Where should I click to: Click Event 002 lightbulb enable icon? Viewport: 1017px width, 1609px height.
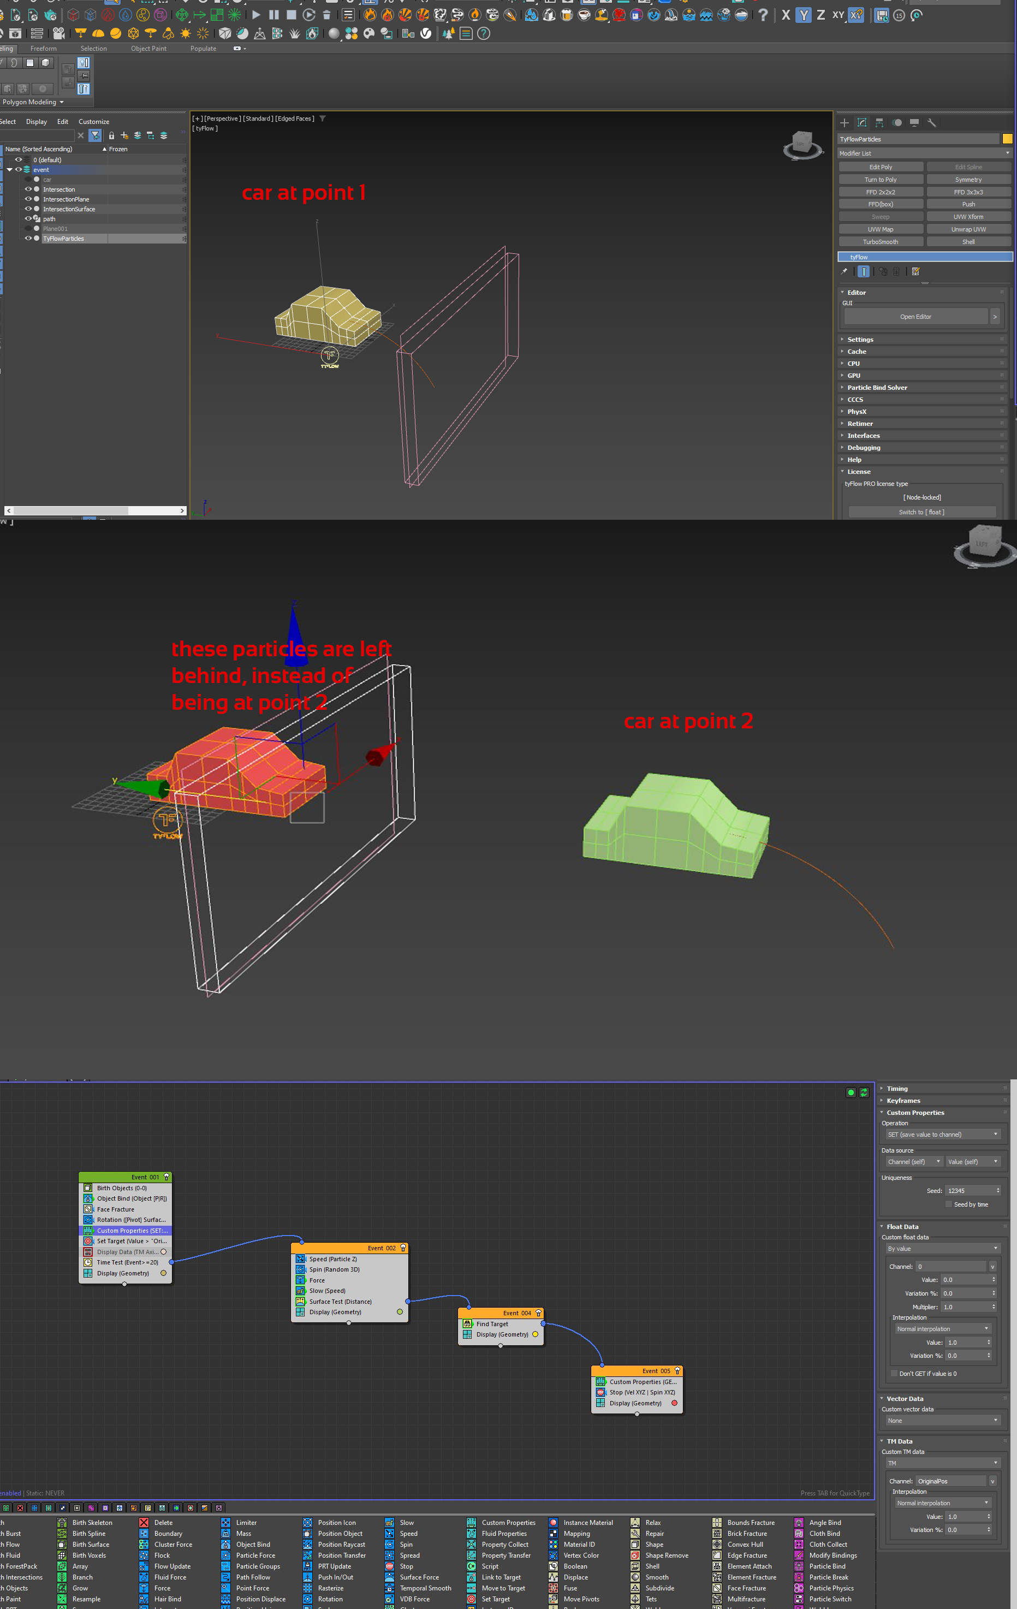403,1248
